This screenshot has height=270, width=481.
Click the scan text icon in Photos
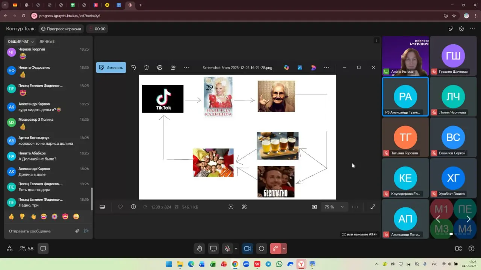point(244,207)
